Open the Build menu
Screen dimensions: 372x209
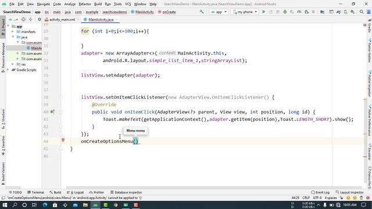click(98, 4)
